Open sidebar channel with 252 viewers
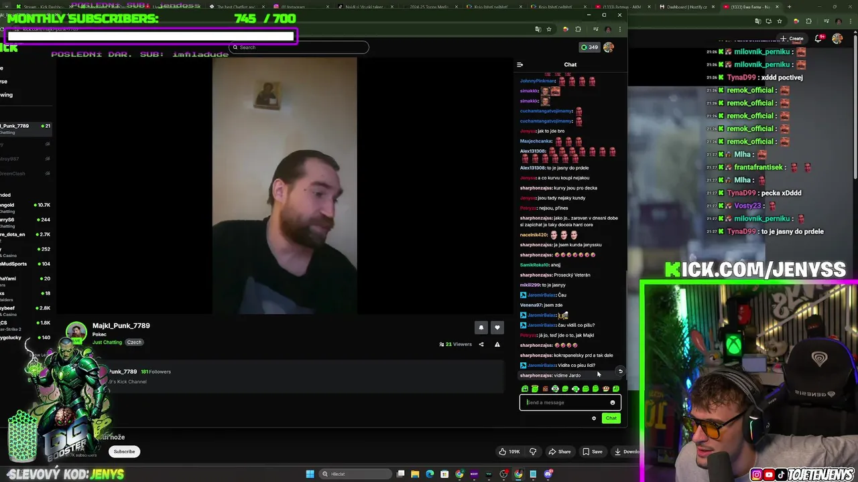Screen dimensions: 858x482 point(25,252)
